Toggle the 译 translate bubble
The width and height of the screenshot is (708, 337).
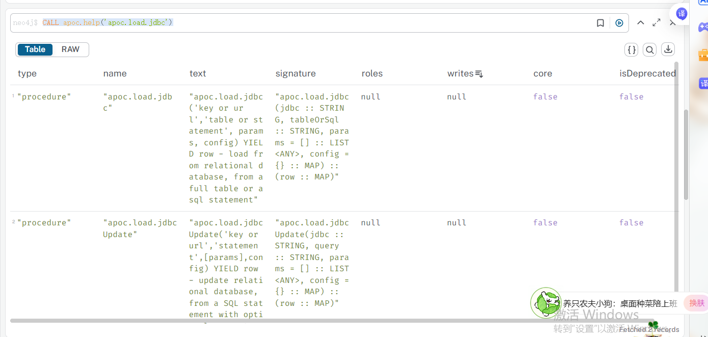click(681, 13)
